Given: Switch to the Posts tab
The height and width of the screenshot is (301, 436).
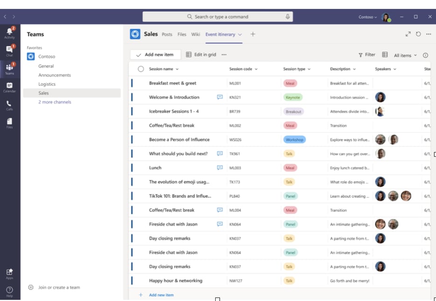Looking at the screenshot, I should (167, 35).
